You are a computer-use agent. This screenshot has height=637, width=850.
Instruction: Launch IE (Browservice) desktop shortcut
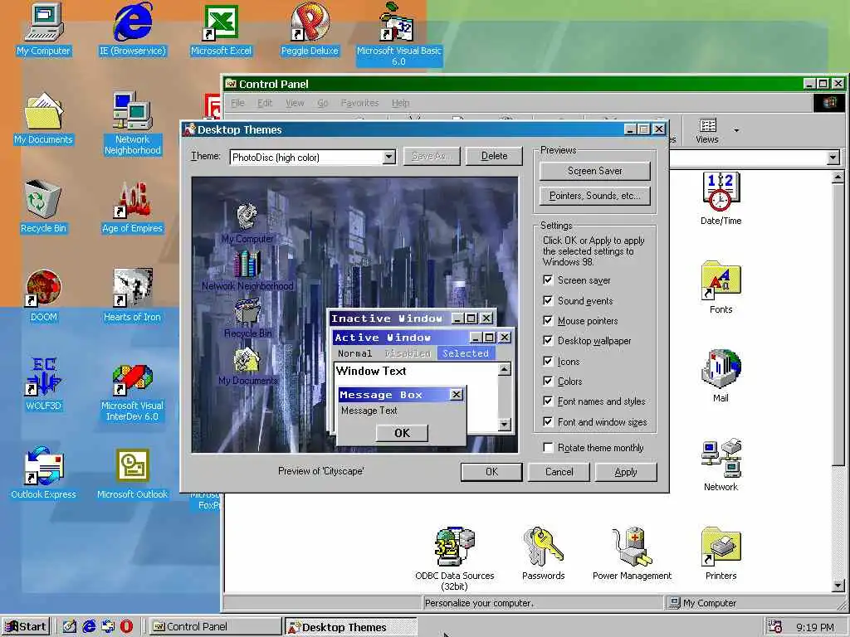(x=132, y=29)
